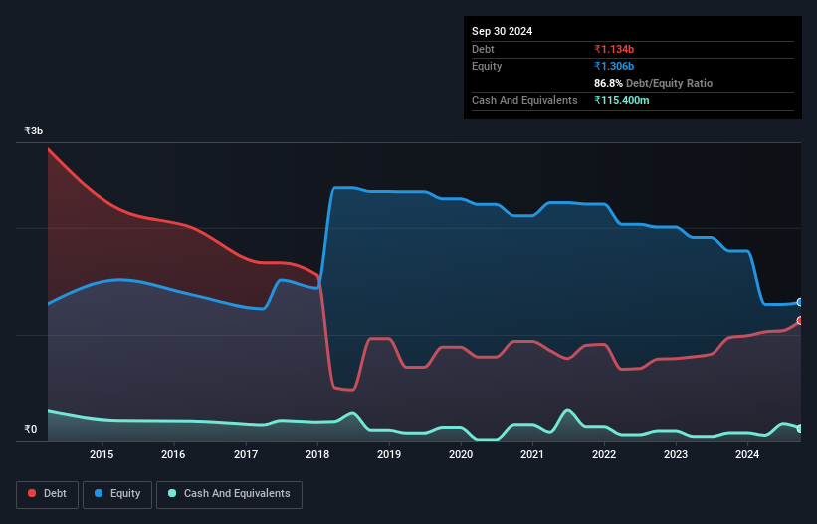Click the ₹115.400m cash value
The height and width of the screenshot is (524, 817).
coord(622,100)
